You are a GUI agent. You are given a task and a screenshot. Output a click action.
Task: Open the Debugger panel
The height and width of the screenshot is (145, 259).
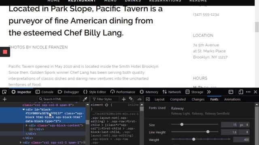pos(68,92)
